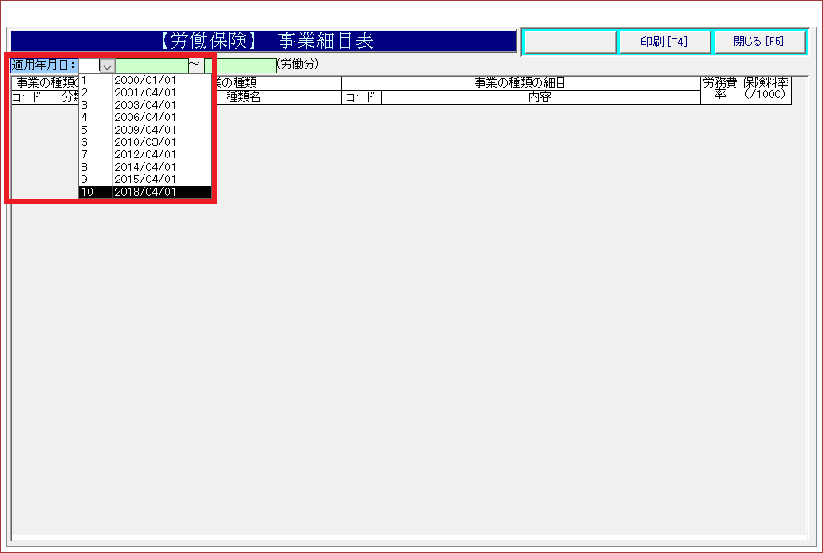Click the blank button left of 印刷
Image resolution: width=823 pixels, height=553 pixels.
570,42
